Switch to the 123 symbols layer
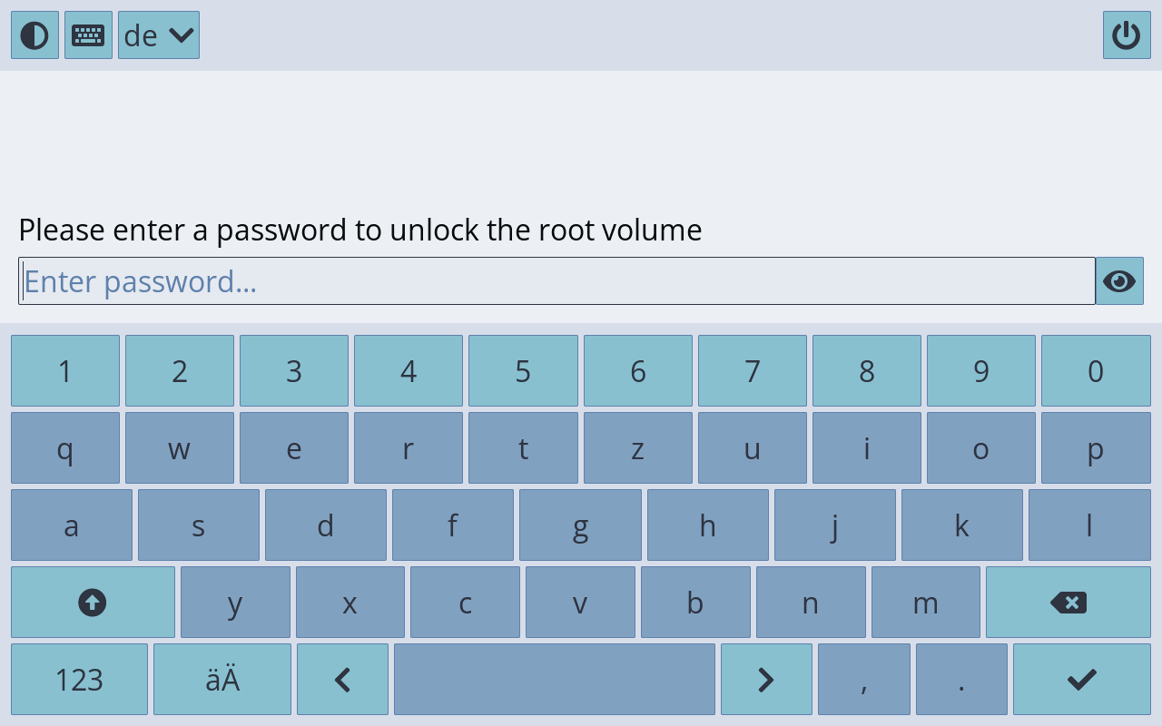This screenshot has height=726, width=1162. (x=79, y=680)
